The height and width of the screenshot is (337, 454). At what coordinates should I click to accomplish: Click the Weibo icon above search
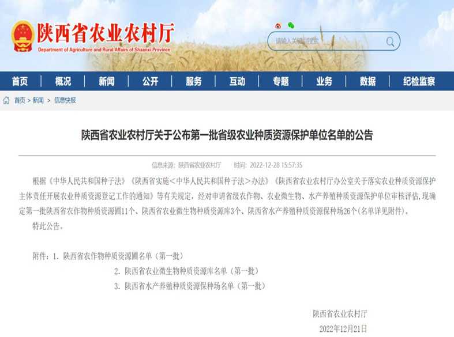[x=279, y=25]
